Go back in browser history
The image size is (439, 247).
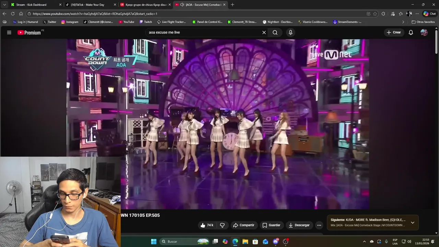tap(4, 14)
